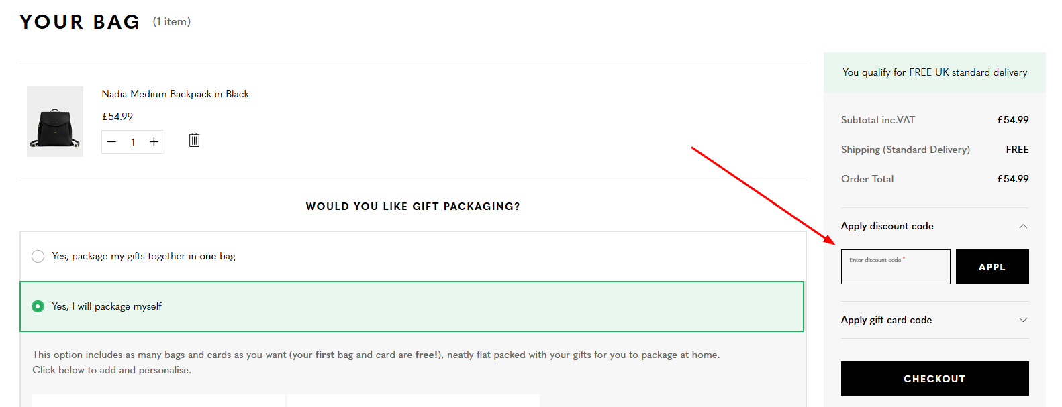This screenshot has height=407, width=1062.
Task: Remove the backpack using the trash icon
Action: 194,140
